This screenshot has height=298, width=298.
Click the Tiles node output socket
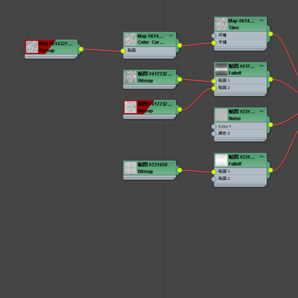[x=271, y=34]
